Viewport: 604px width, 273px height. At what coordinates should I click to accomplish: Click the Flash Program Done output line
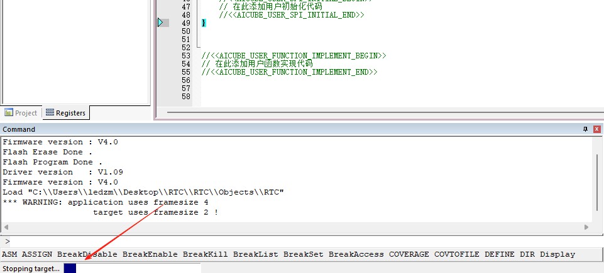(x=53, y=162)
